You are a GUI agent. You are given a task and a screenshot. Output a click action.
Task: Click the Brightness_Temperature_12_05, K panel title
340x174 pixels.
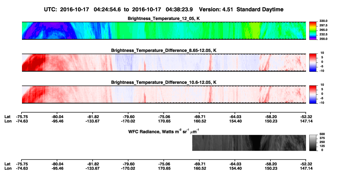point(164,19)
